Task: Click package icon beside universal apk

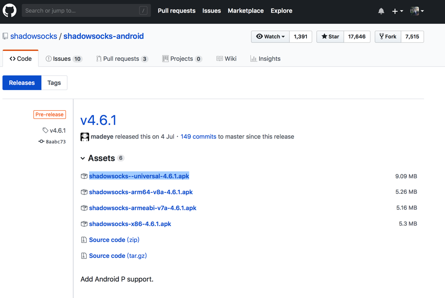Action: click(x=84, y=176)
